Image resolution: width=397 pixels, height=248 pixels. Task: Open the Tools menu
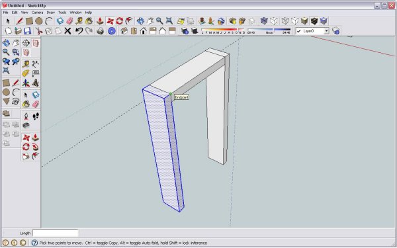pyautogui.click(x=62, y=13)
